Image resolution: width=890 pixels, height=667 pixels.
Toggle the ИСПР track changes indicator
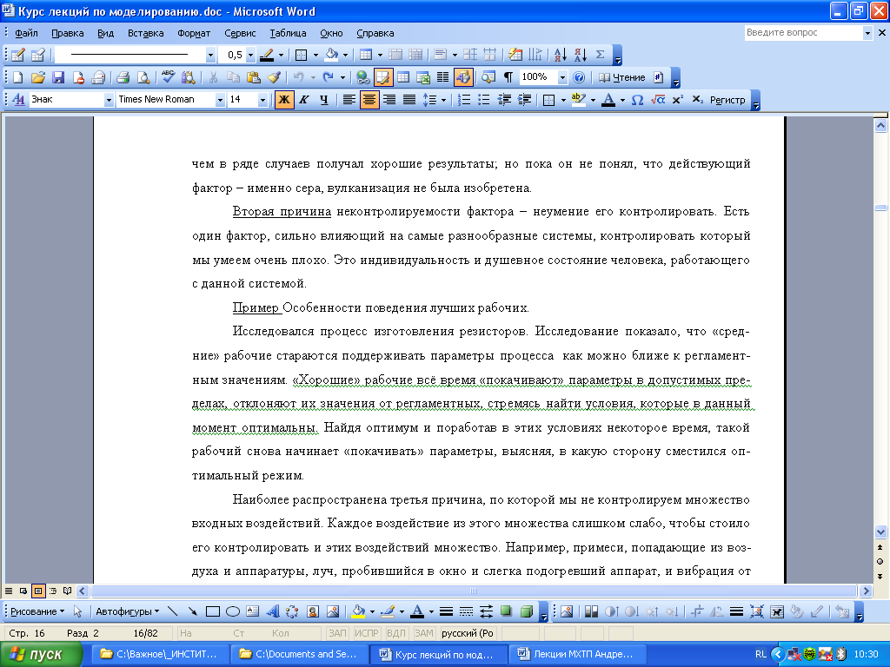(367, 633)
